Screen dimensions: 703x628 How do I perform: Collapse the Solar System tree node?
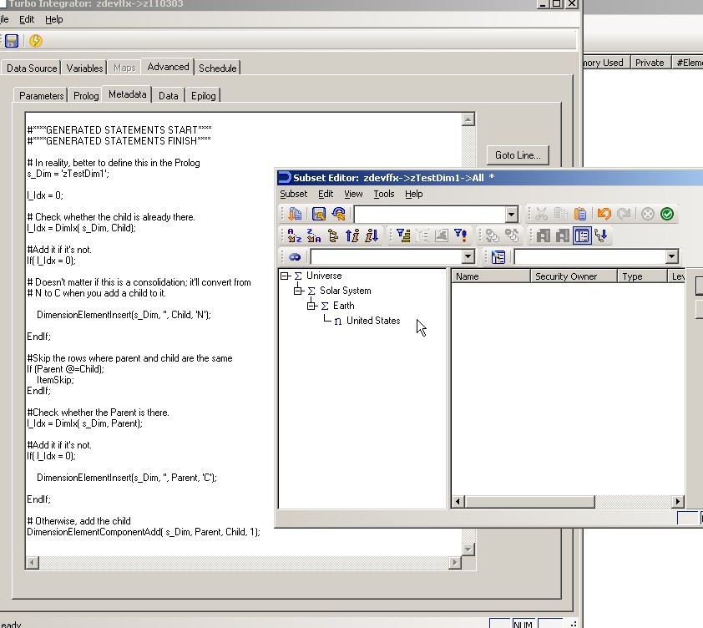click(298, 291)
